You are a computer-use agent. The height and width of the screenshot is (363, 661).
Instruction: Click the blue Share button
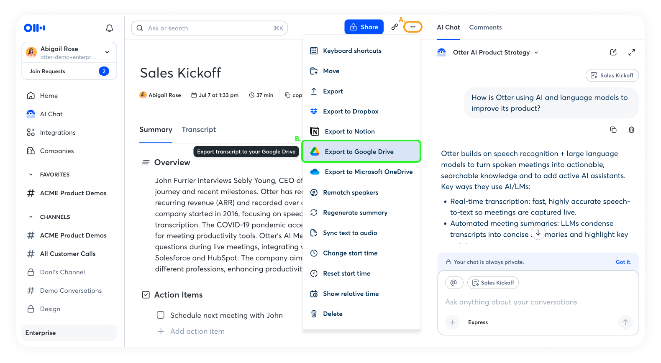364,27
